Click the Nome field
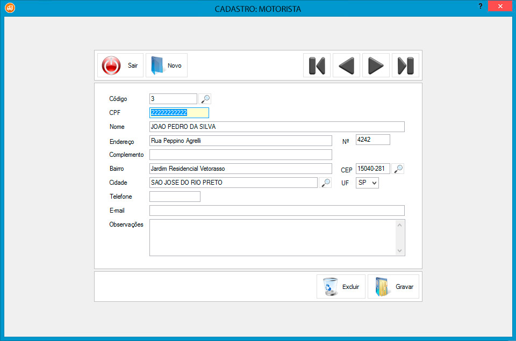 [277, 127]
